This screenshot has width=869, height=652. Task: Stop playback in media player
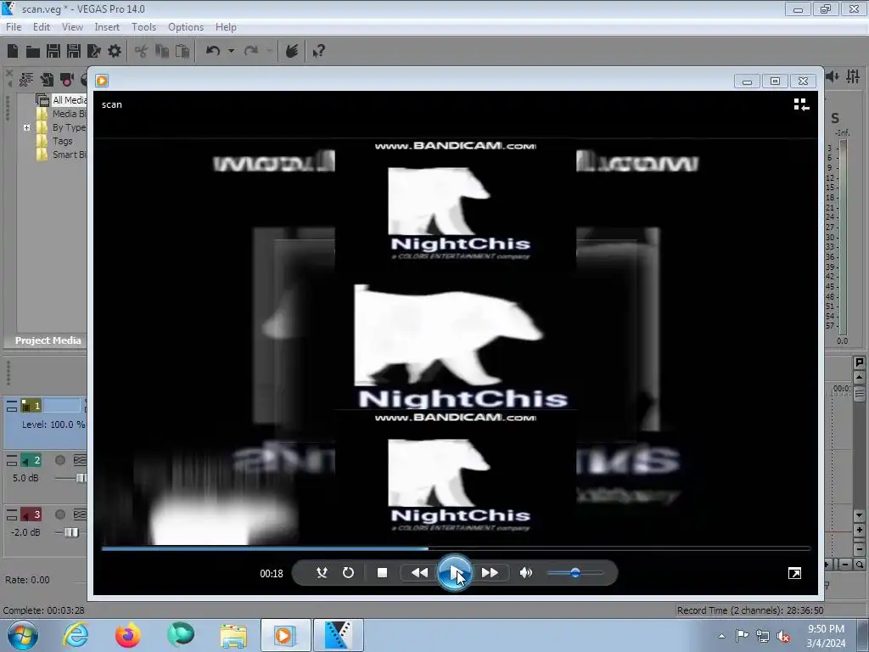click(382, 573)
